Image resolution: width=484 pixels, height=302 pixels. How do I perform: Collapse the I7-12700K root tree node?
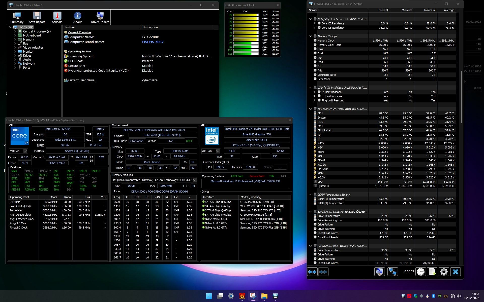(x=10, y=27)
